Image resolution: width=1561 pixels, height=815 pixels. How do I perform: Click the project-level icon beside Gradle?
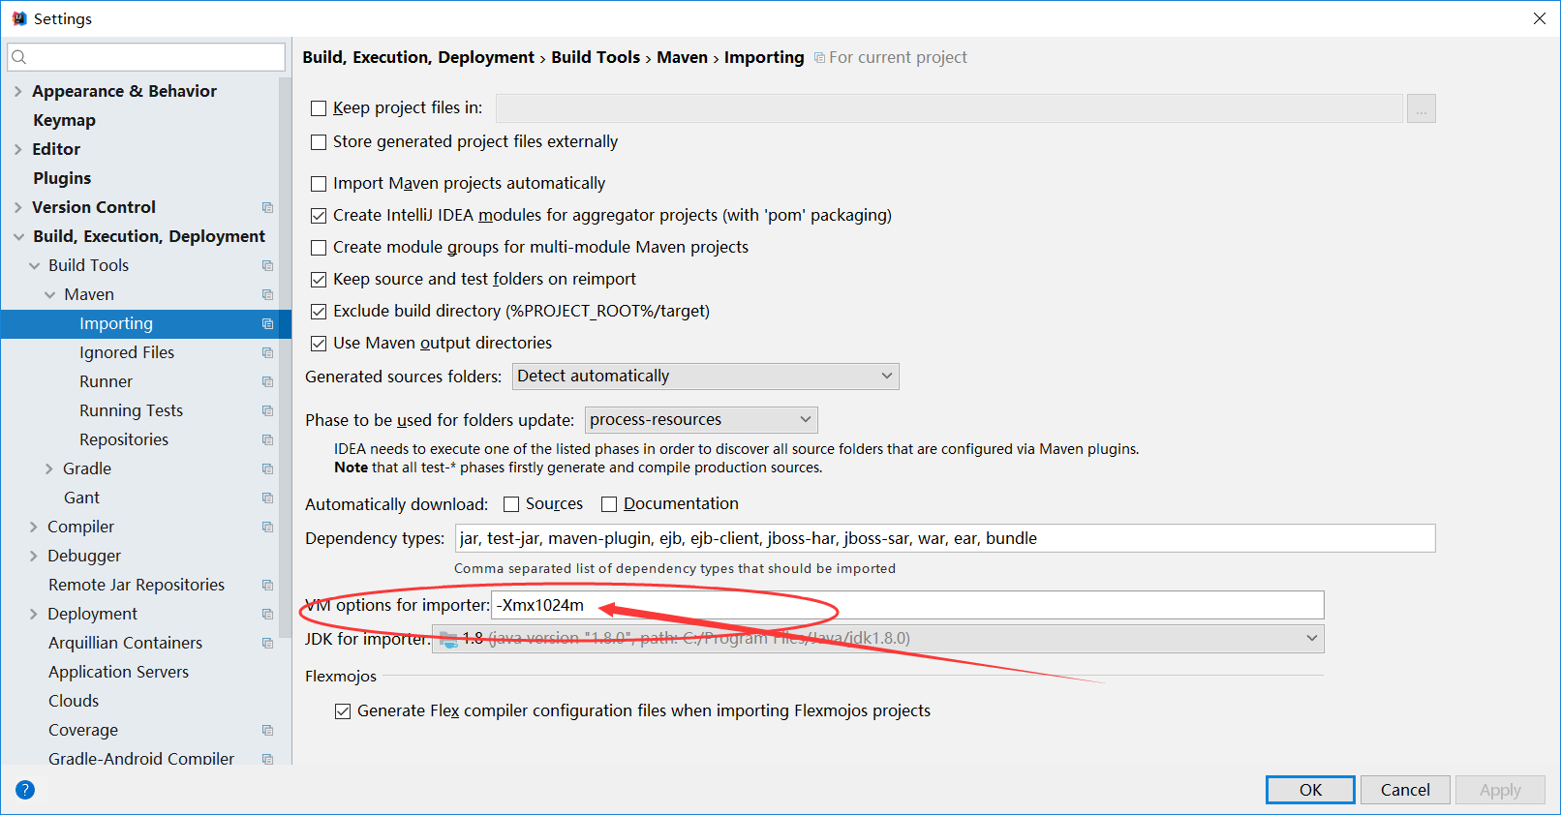(x=267, y=468)
